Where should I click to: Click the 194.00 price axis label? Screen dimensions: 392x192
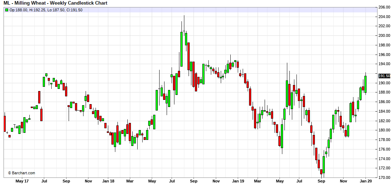click(384, 64)
